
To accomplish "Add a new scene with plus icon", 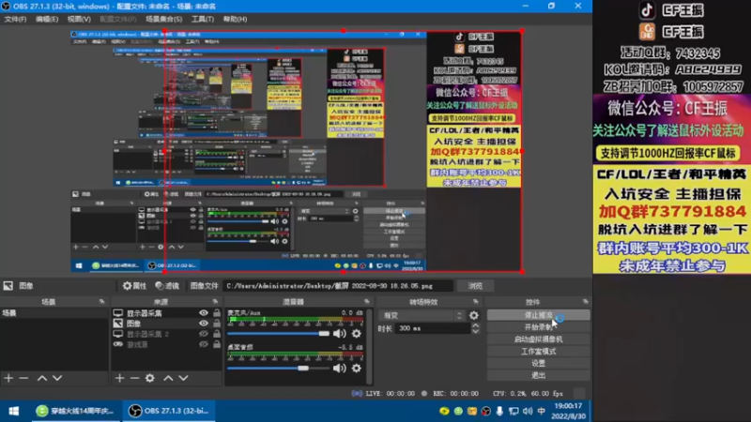I will pos(8,378).
